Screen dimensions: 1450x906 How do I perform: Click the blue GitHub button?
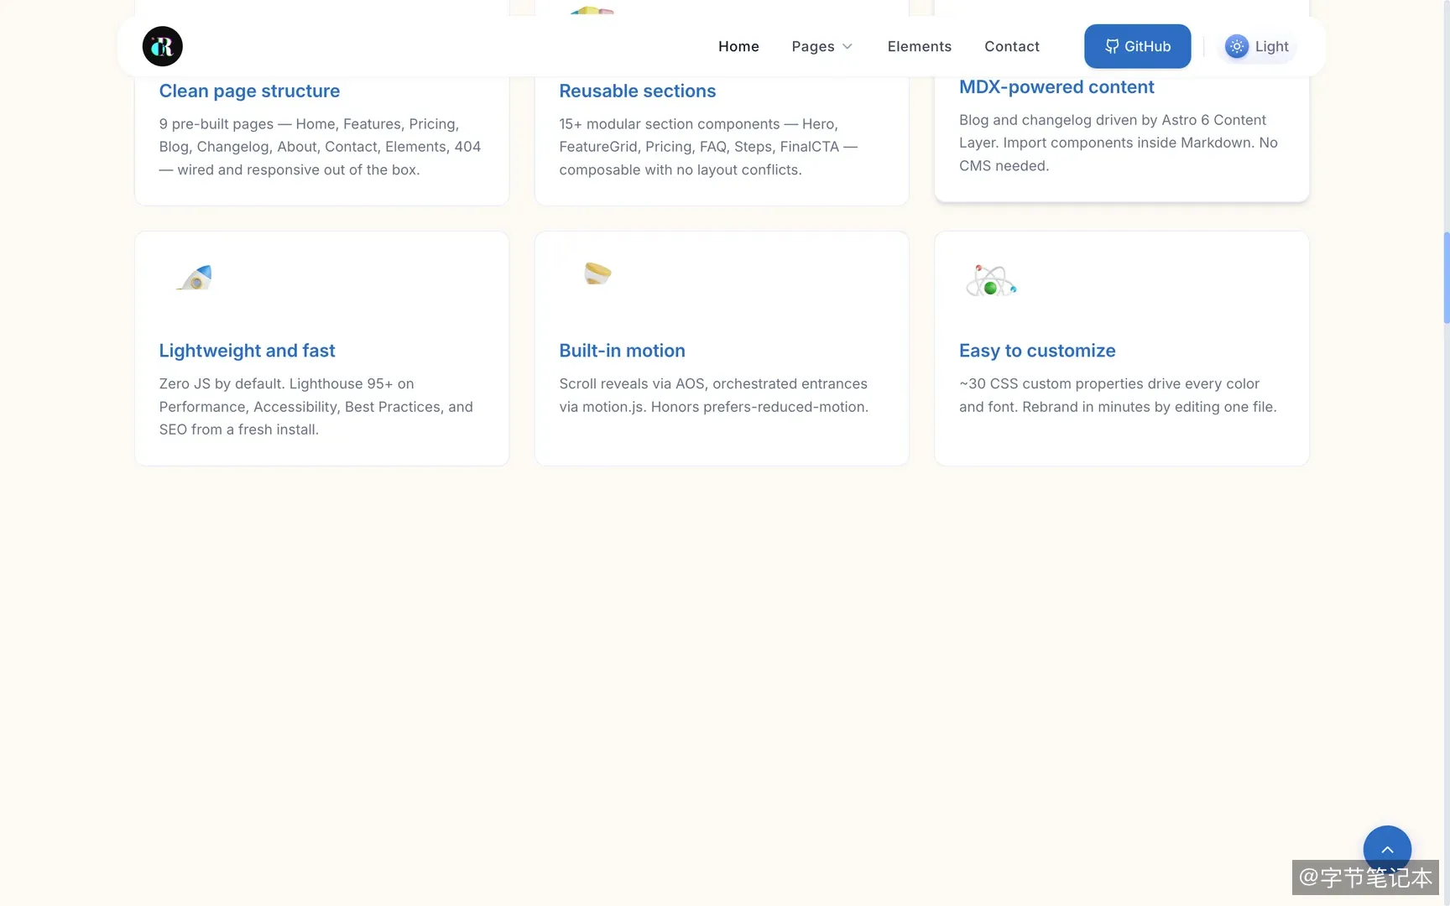pyautogui.click(x=1137, y=46)
